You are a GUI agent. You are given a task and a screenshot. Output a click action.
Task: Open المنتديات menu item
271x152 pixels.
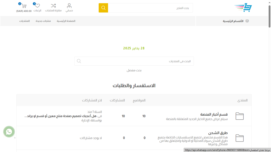point(24,21)
